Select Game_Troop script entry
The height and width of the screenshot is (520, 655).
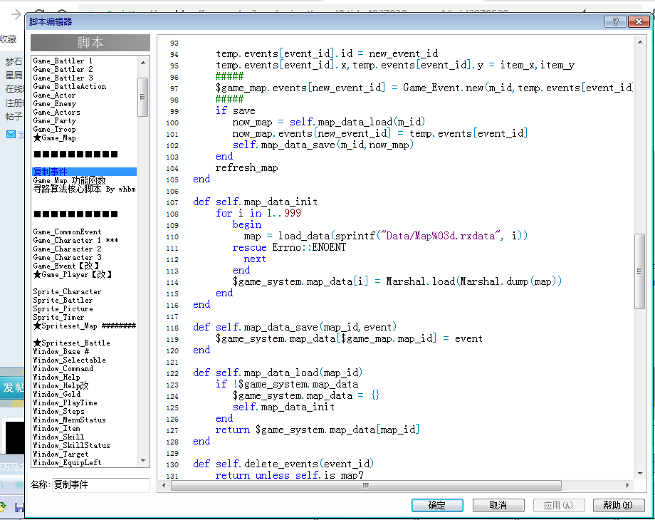[x=54, y=129]
